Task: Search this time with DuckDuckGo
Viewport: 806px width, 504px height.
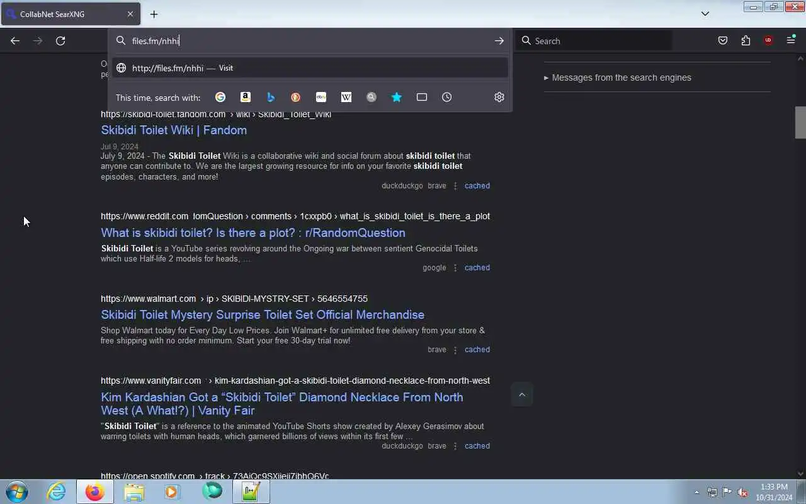Action: click(296, 97)
